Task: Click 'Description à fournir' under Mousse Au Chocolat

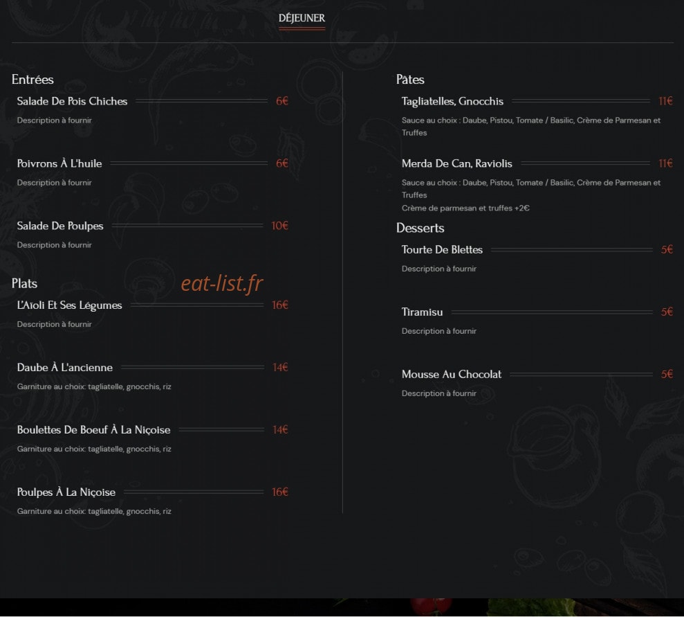Action: (439, 393)
